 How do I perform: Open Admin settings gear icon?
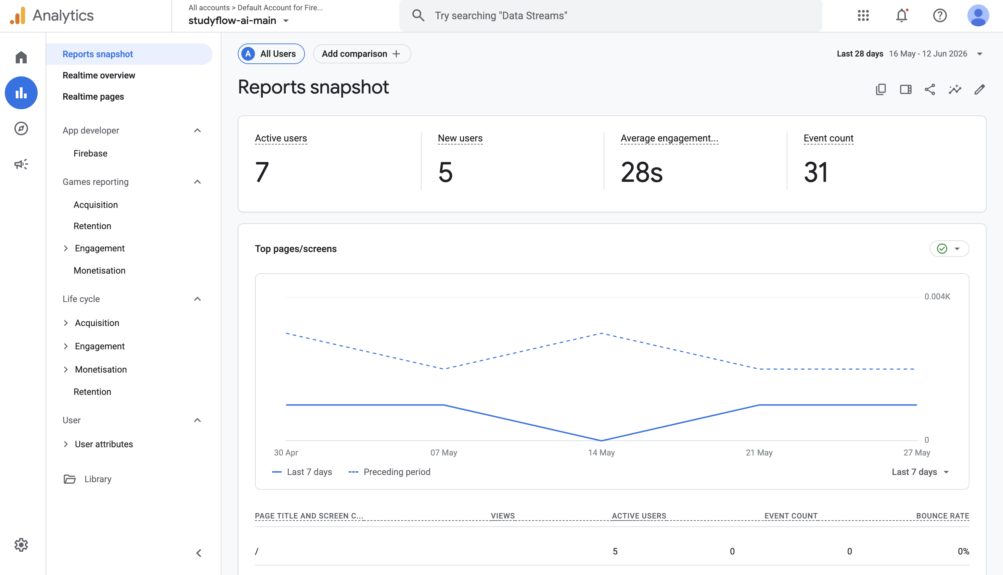[21, 545]
